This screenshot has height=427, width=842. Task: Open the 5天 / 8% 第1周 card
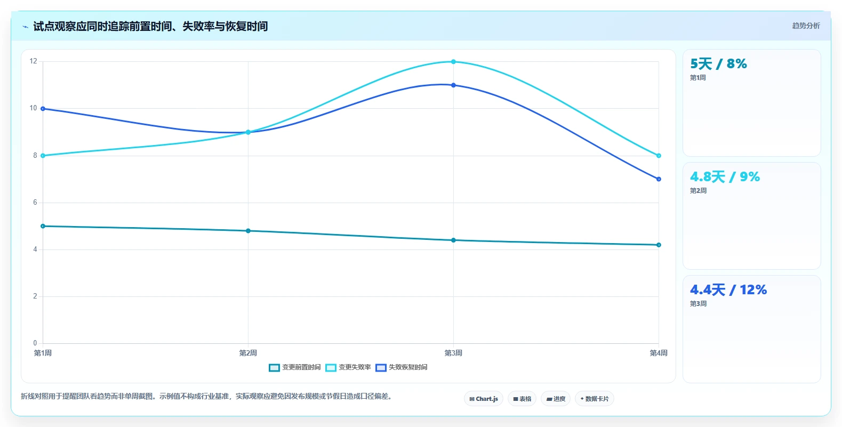[752, 103]
